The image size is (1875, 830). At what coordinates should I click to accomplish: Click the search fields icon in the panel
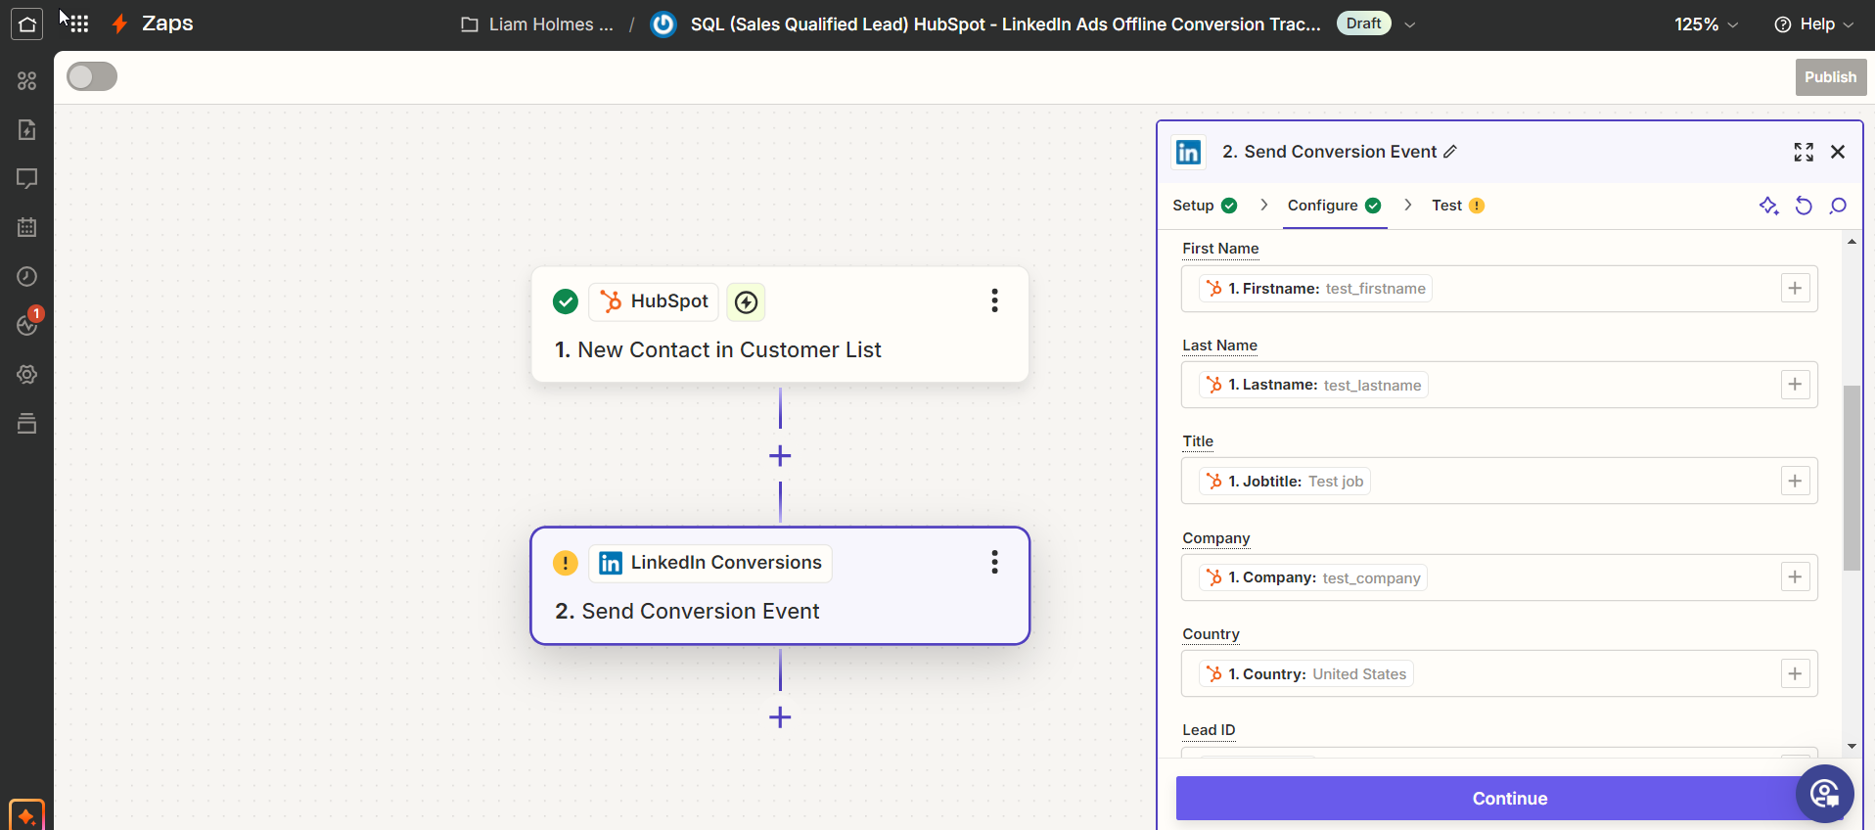click(1838, 206)
